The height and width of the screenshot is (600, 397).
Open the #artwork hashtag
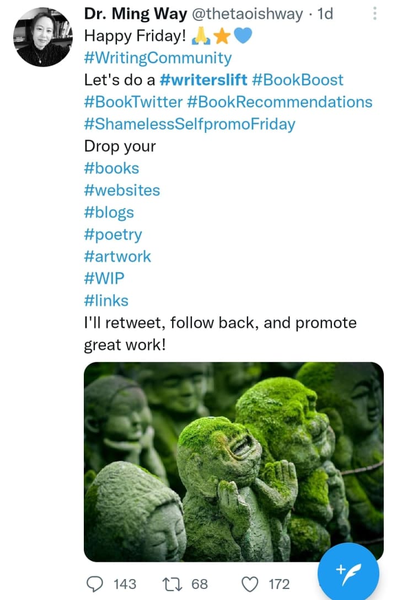click(117, 257)
